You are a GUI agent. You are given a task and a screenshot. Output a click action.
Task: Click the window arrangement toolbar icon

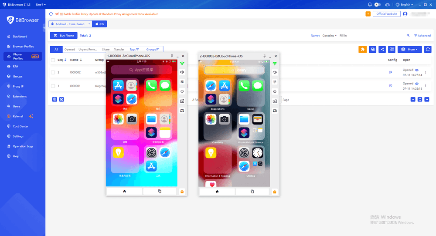pyautogui.click(x=373, y=50)
